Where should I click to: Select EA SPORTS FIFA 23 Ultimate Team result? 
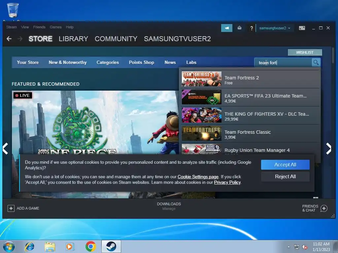[250, 97]
